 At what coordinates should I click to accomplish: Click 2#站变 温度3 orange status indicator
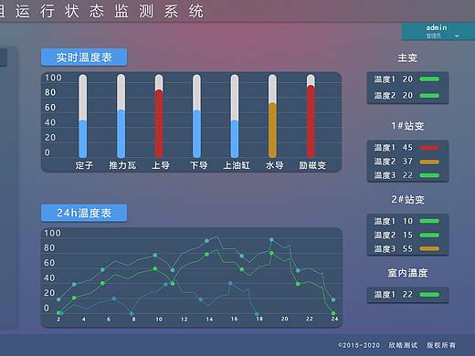click(x=429, y=249)
